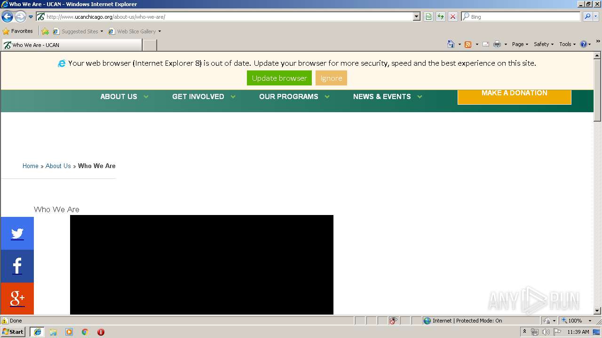Viewport: 602px width, 338px height.
Task: Click the red Opera taskbar icon
Action: 101,332
